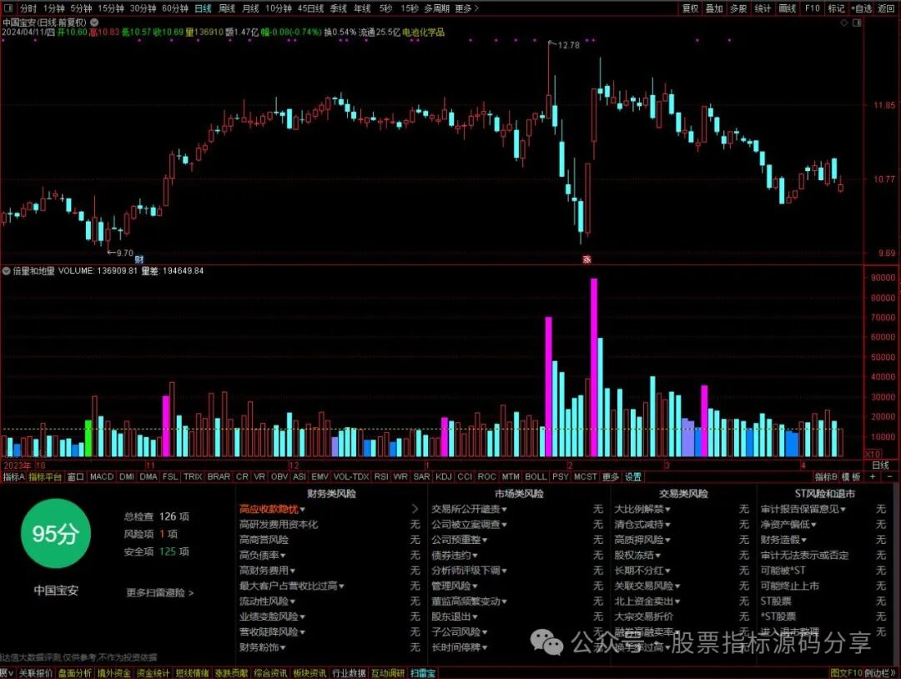Viewport: 901px width, 679px height.
Task: Select the KDJ indicator tab
Action: point(444,477)
